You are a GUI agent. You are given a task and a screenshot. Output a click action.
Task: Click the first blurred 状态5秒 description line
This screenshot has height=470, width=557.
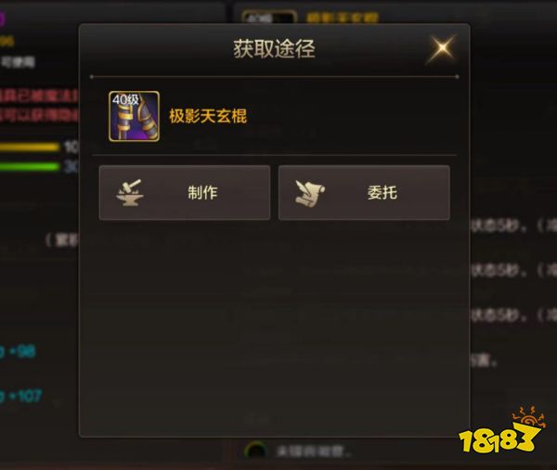pos(513,226)
